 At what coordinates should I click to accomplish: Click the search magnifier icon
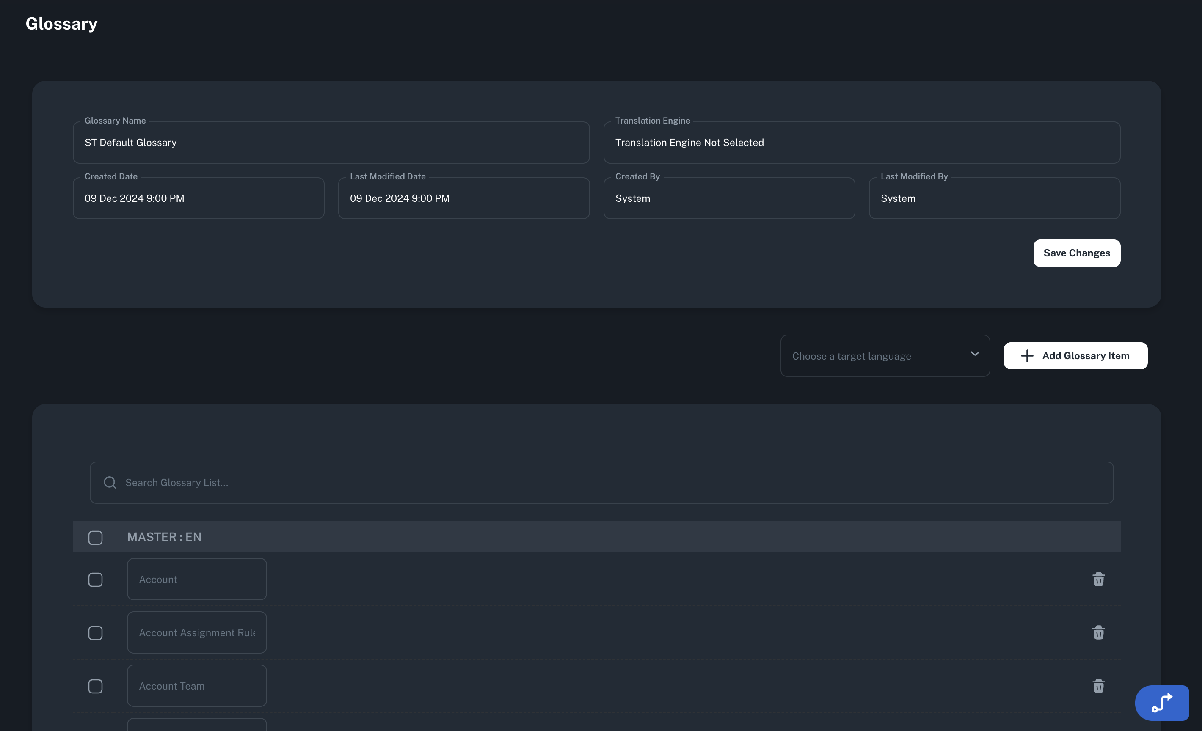click(110, 482)
